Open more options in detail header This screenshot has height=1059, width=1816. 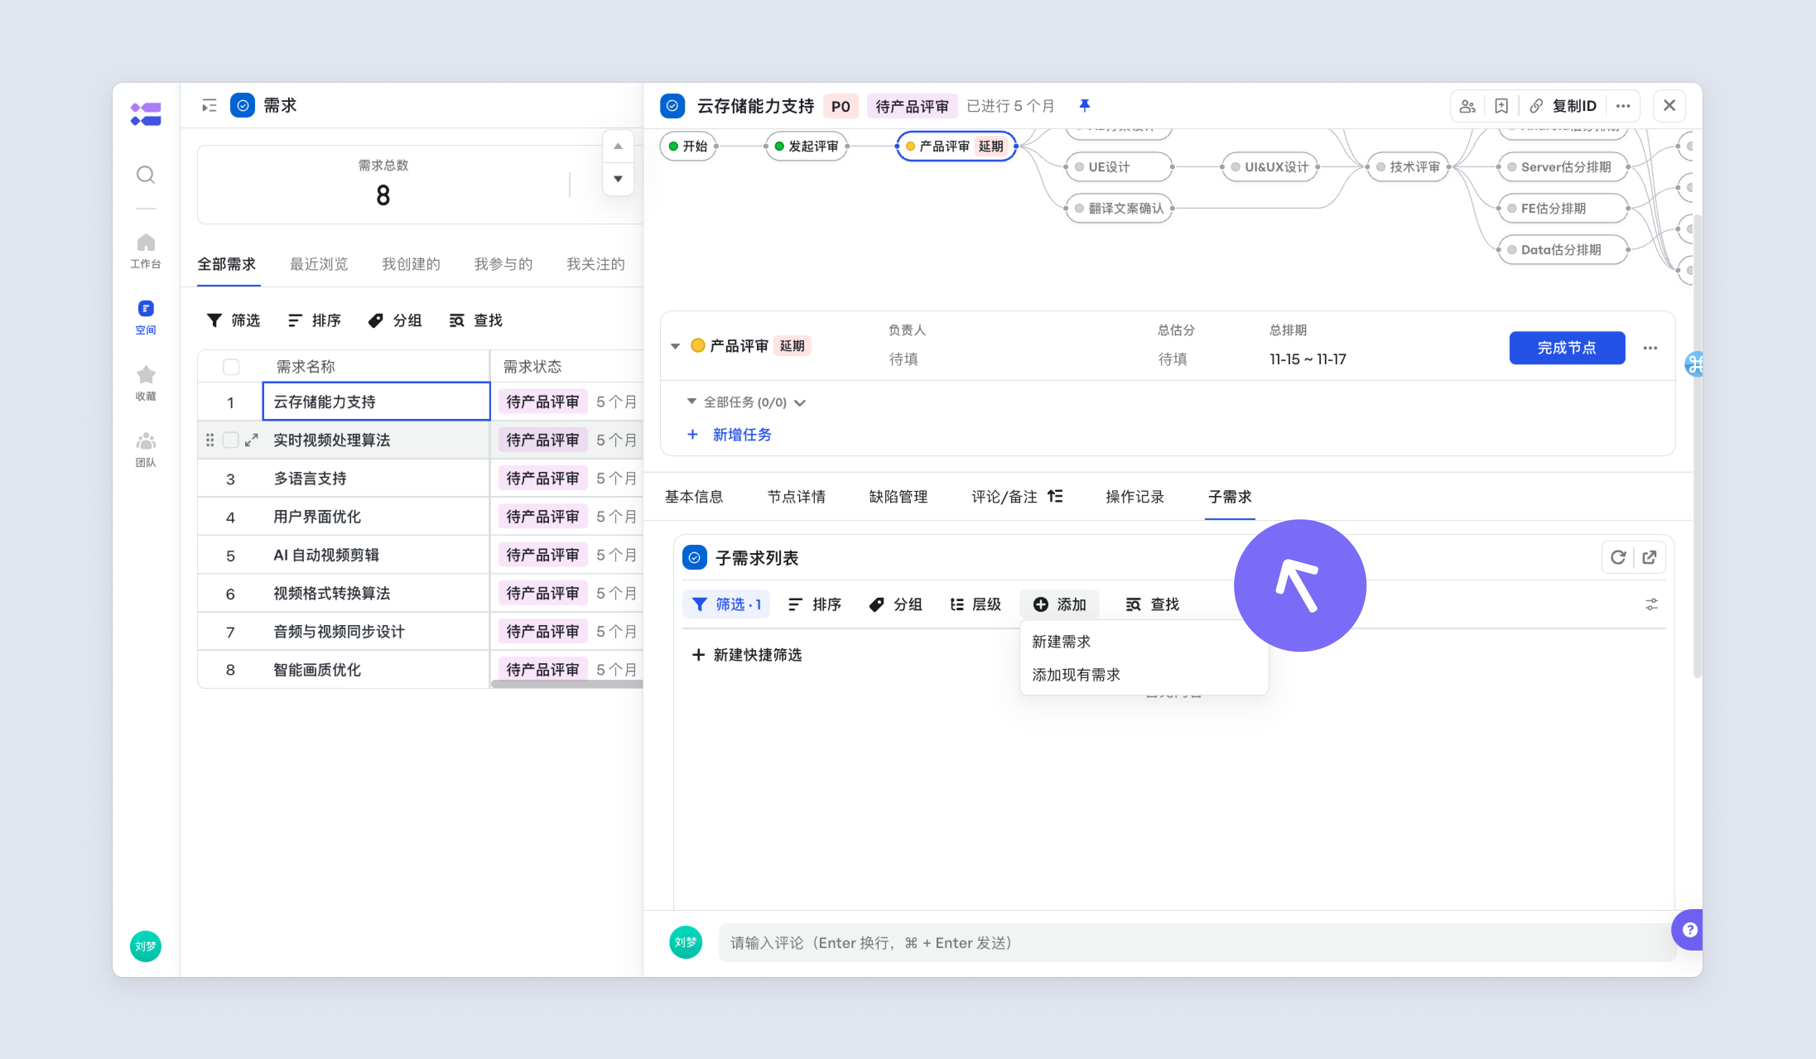point(1623,106)
